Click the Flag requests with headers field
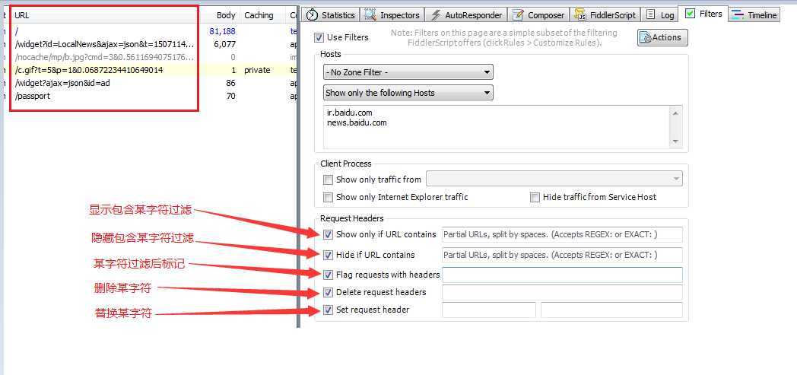The width and height of the screenshot is (797, 375). [x=562, y=275]
